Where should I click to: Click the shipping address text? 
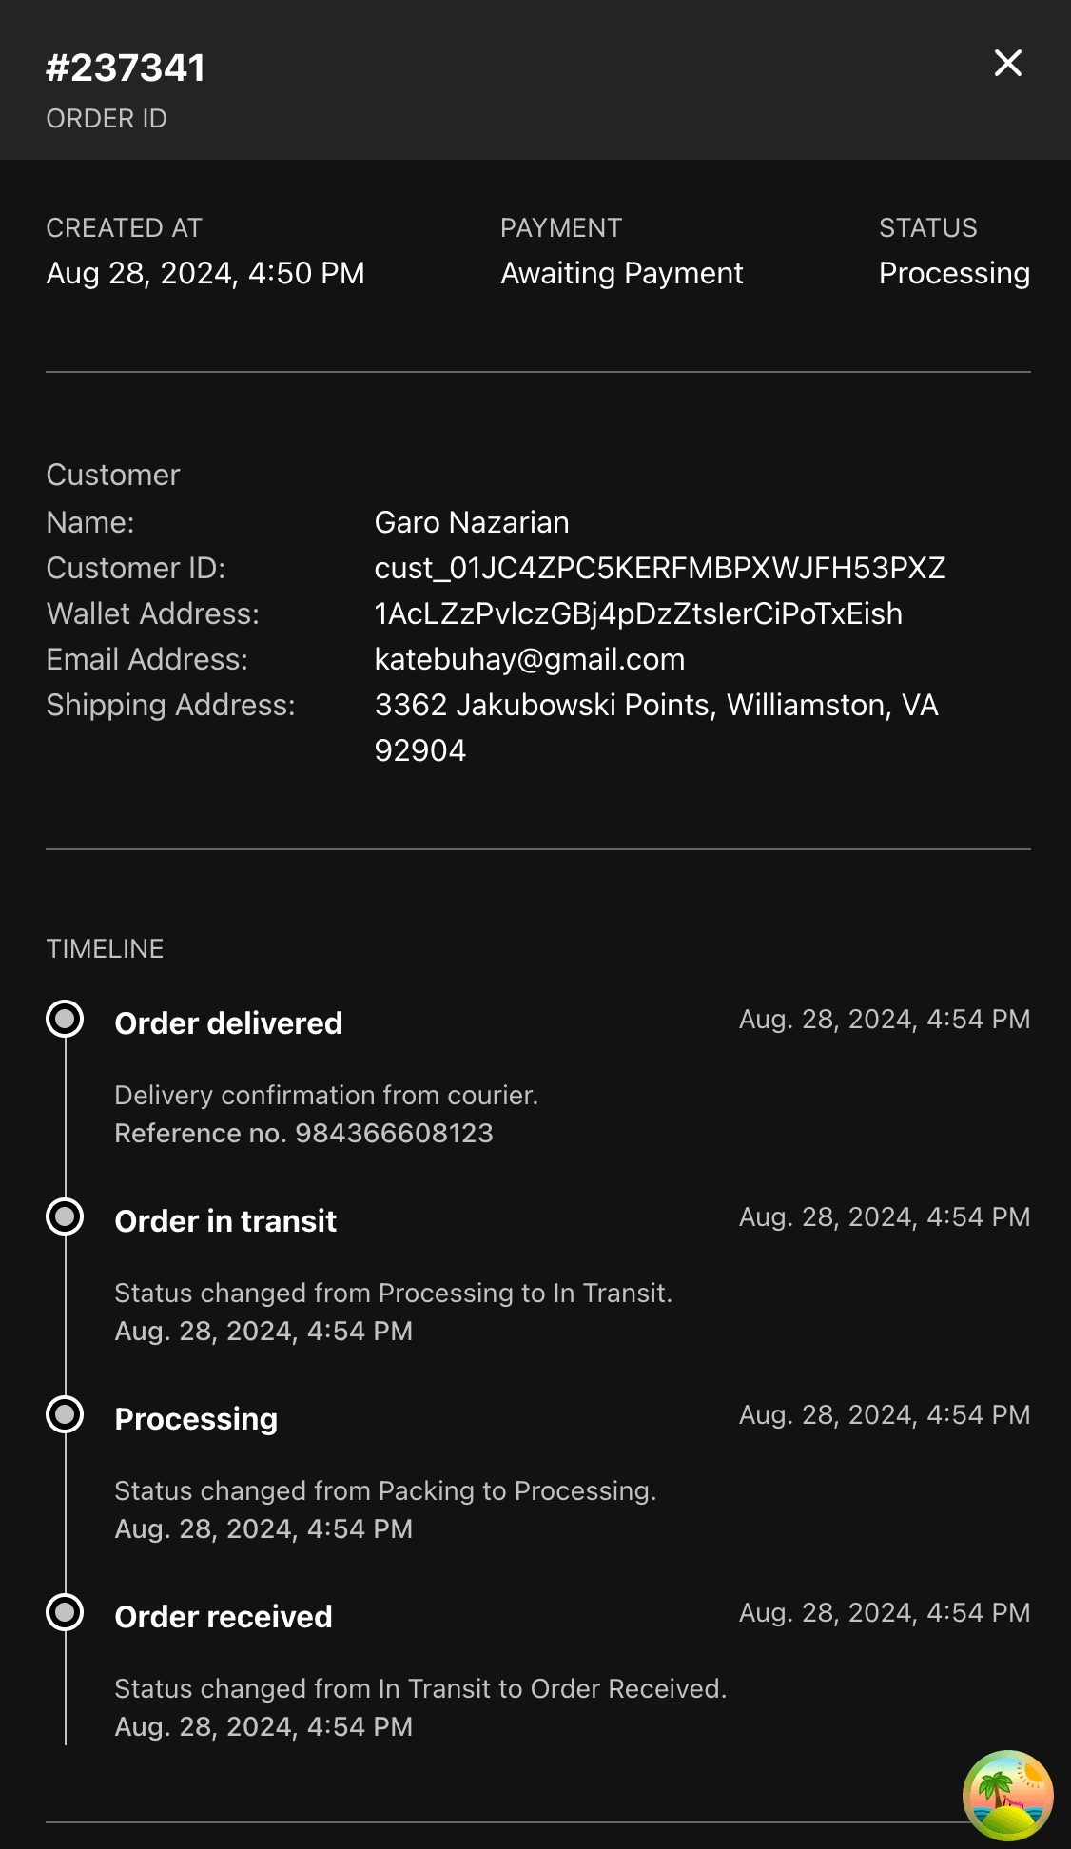point(655,705)
